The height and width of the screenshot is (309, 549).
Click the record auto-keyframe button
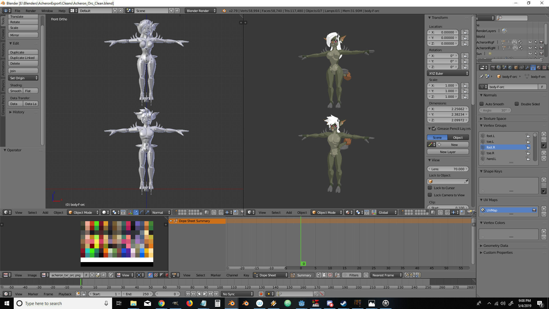tap(261, 294)
